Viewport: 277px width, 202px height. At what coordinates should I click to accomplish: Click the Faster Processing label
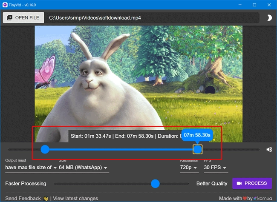pyautogui.click(x=26, y=183)
